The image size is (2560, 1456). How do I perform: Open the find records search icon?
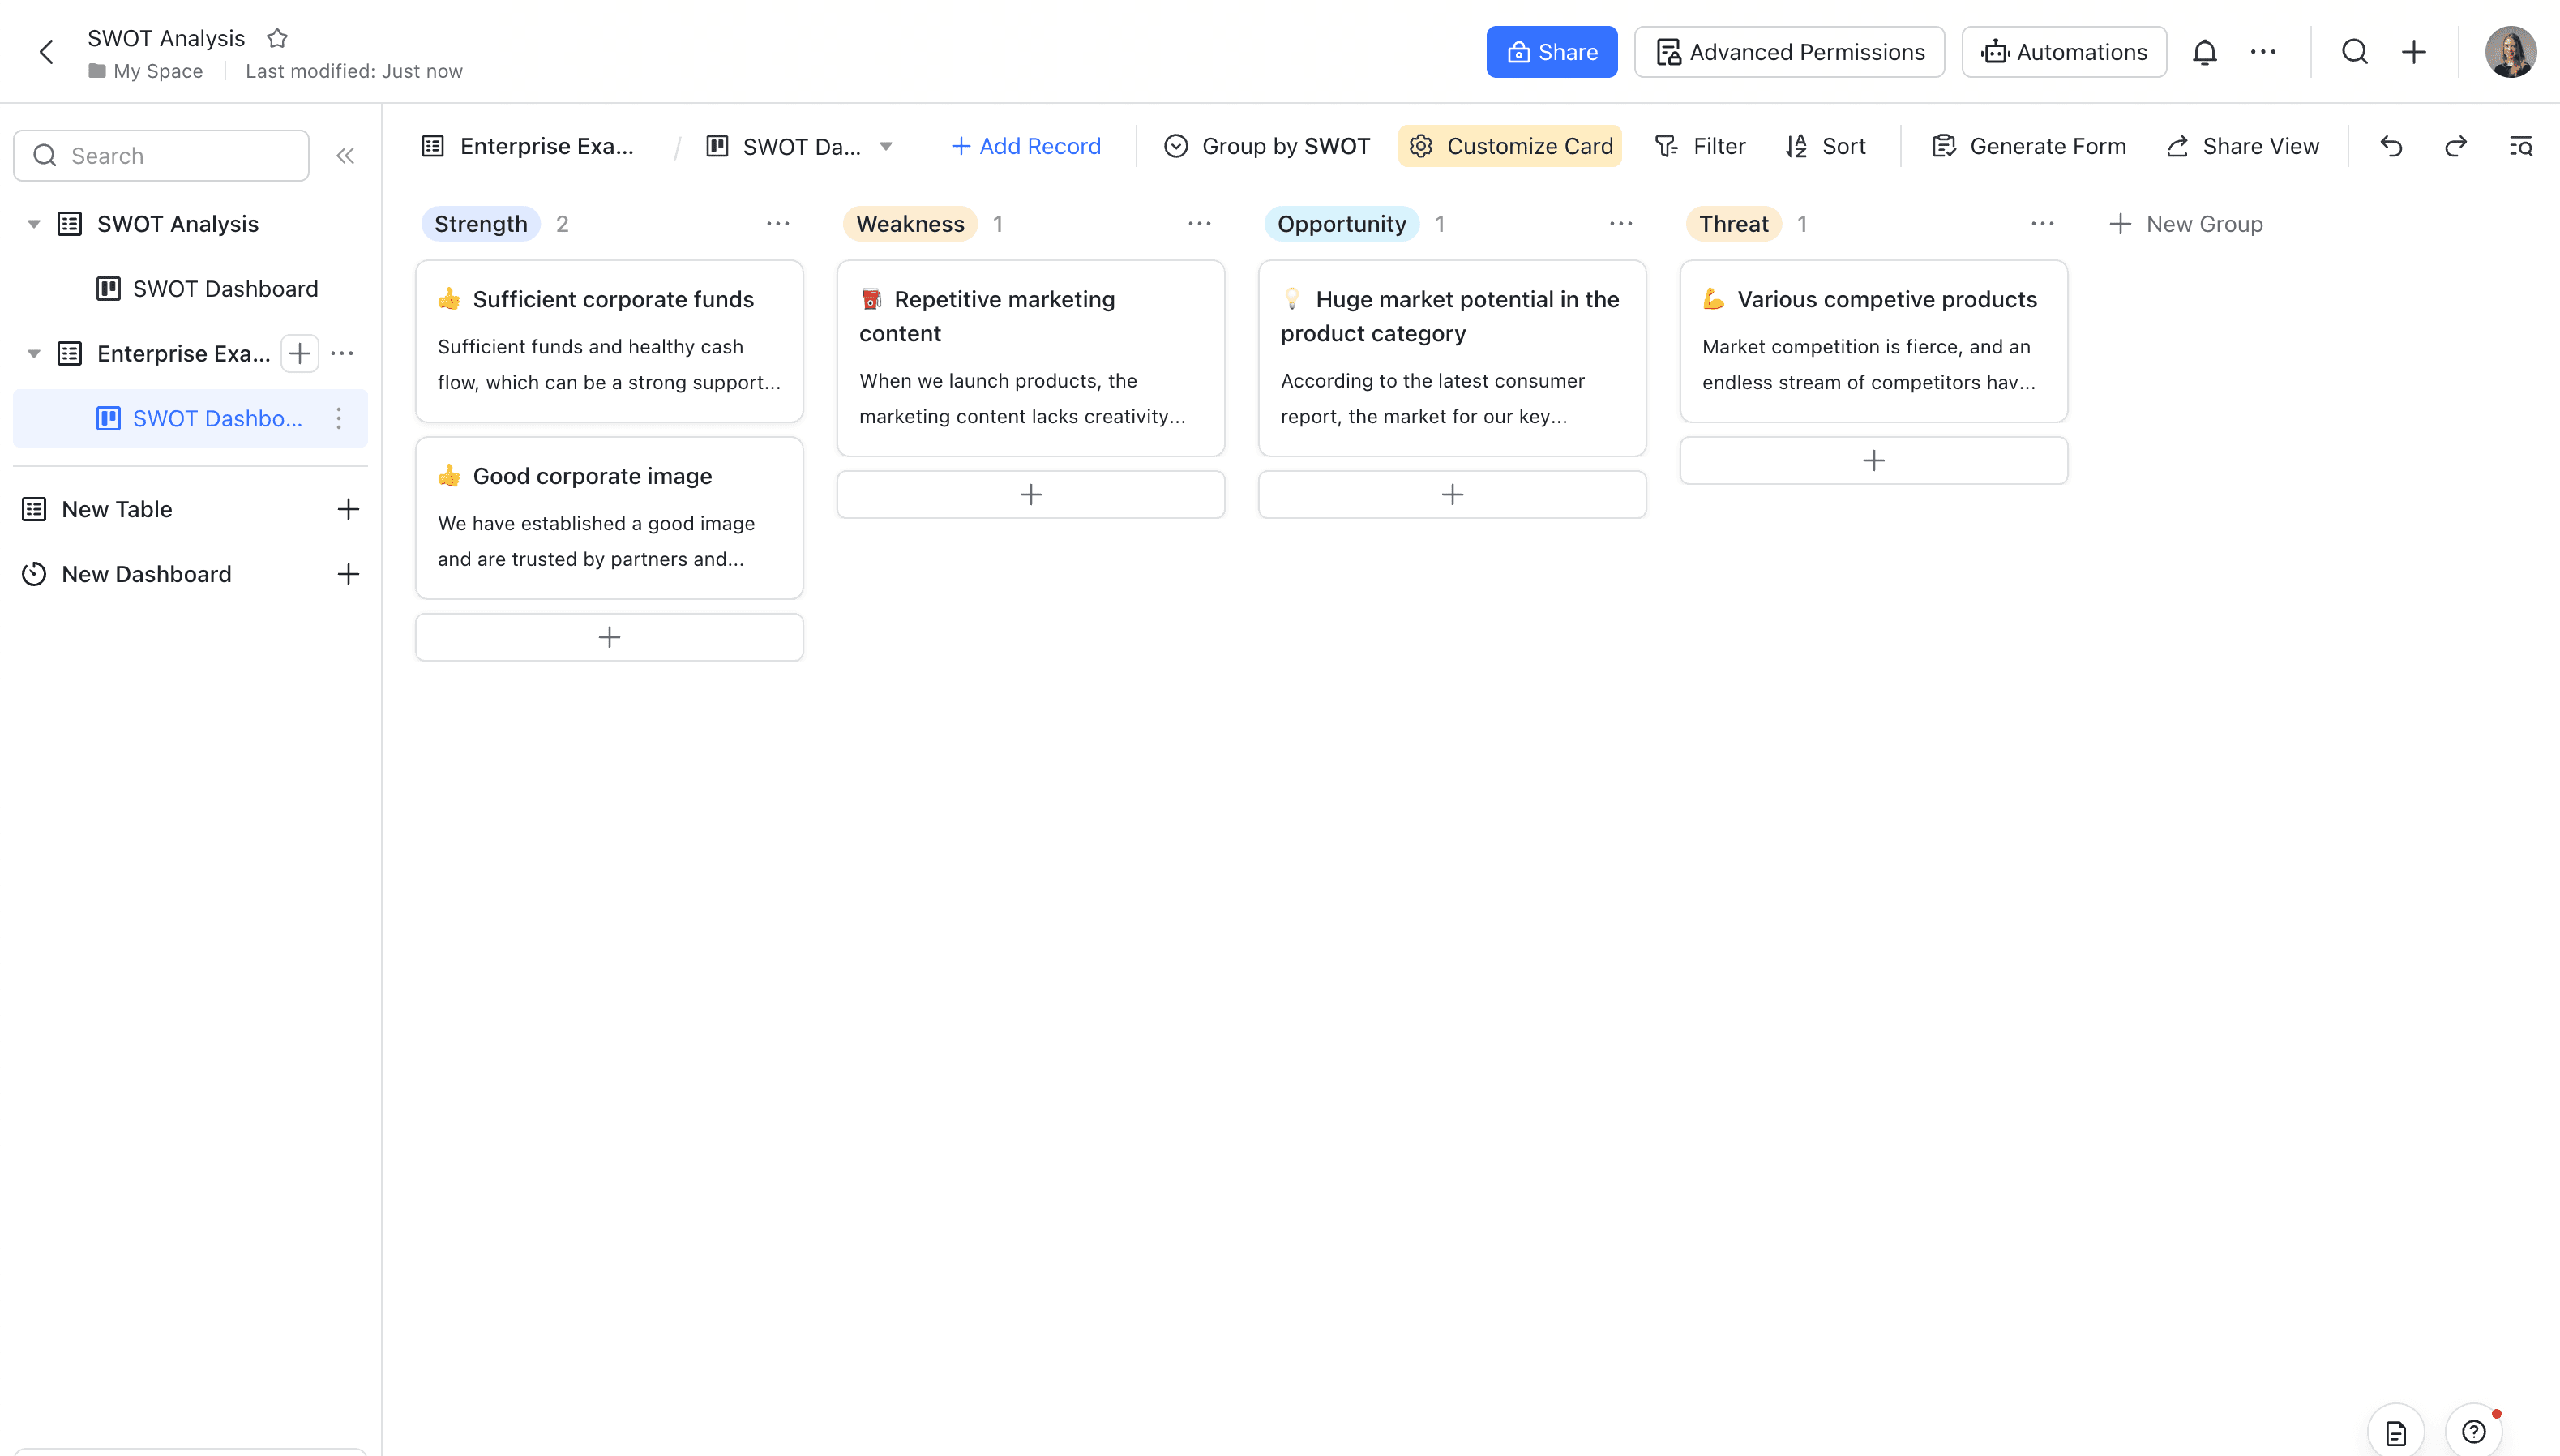point(2520,146)
